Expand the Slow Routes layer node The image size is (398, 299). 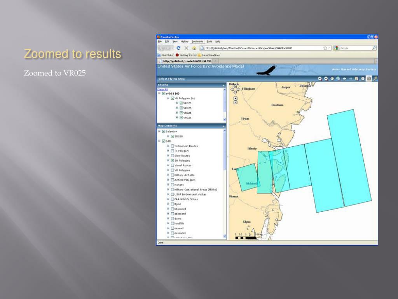tap(168, 156)
